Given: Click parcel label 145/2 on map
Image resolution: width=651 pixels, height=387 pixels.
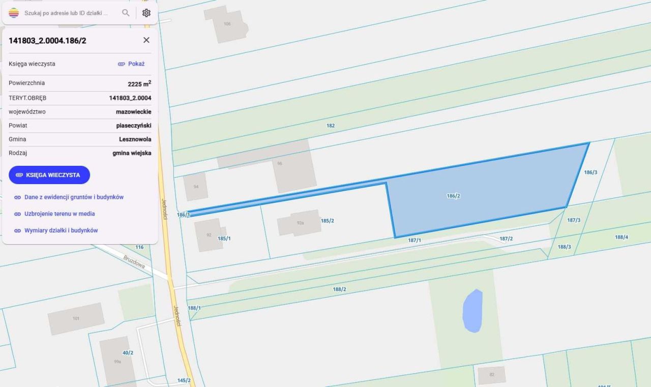Looking at the screenshot, I should coord(184,380).
